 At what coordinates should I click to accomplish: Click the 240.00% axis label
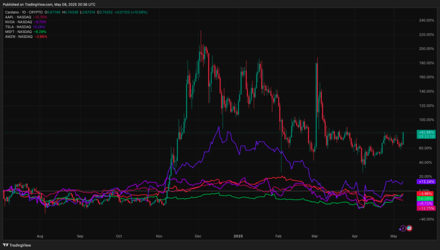click(x=426, y=20)
